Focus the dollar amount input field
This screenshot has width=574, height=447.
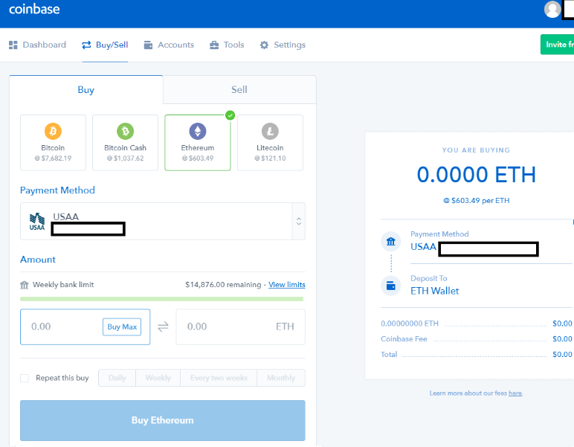(x=85, y=327)
